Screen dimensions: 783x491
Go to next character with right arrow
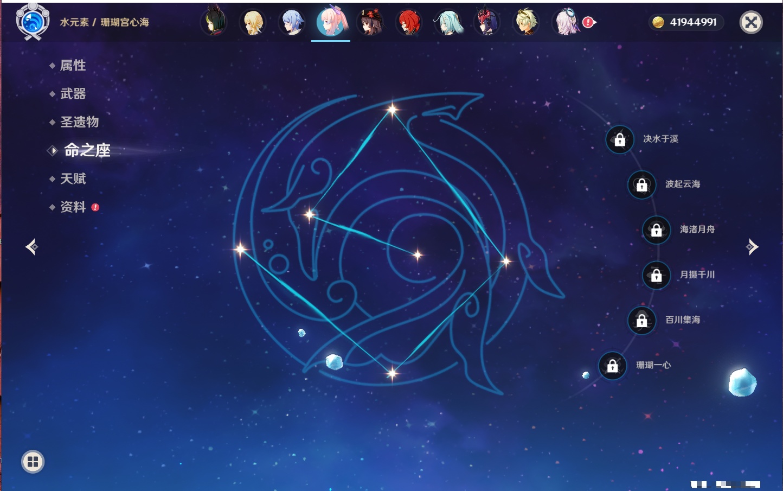752,247
